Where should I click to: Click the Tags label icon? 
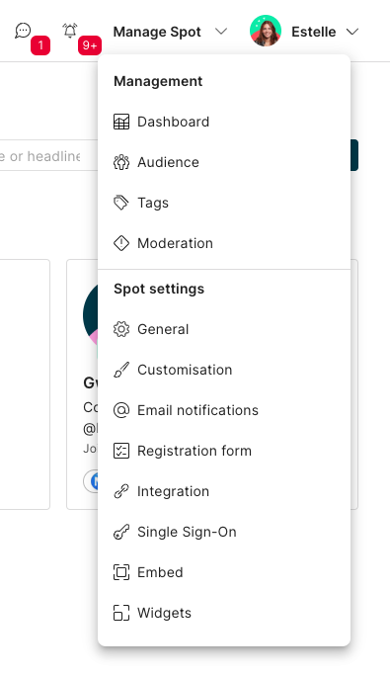(121, 203)
